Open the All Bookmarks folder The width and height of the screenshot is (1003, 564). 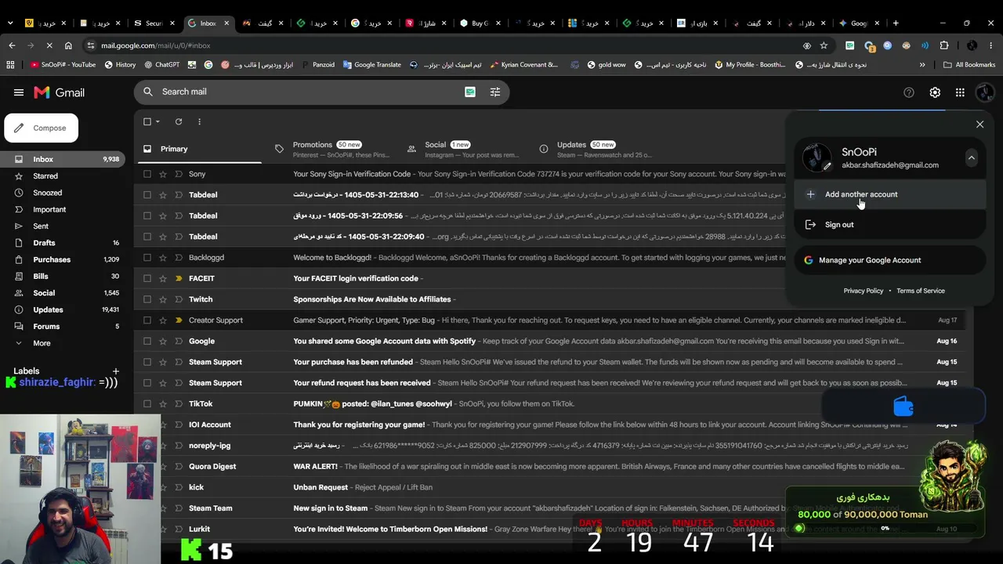pyautogui.click(x=969, y=65)
